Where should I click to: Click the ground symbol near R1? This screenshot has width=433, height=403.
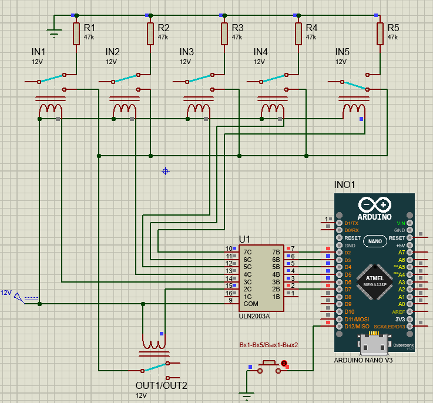click(54, 33)
